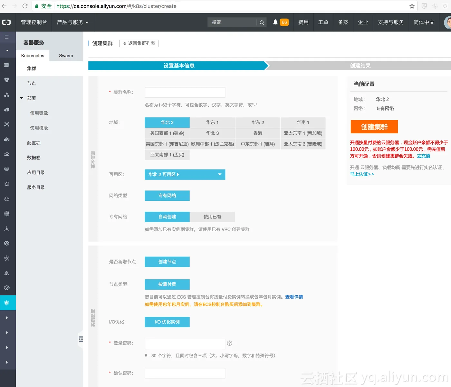Screen dimensions: 451x387
Task: Open the X-shaped node icon in the left bar
Action: coord(6,124)
